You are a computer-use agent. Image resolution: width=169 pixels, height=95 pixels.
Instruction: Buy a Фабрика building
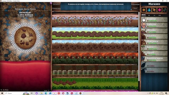pos(154,42)
